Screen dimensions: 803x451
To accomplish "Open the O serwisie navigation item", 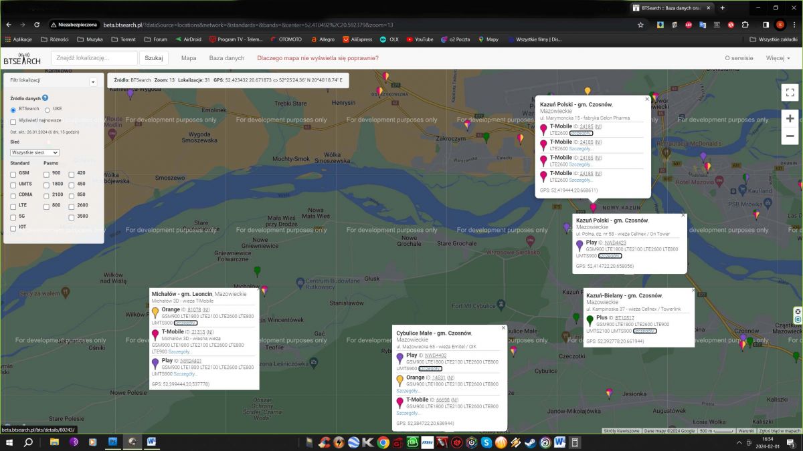I will click(739, 58).
